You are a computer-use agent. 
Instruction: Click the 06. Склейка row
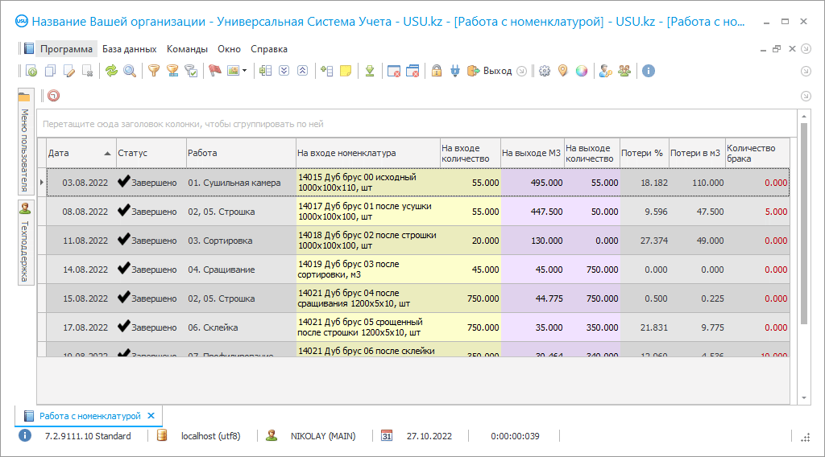point(418,327)
